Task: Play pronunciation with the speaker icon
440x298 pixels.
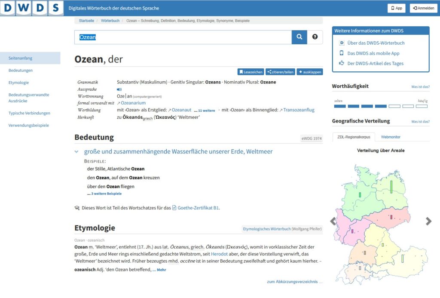Action: pos(119,89)
